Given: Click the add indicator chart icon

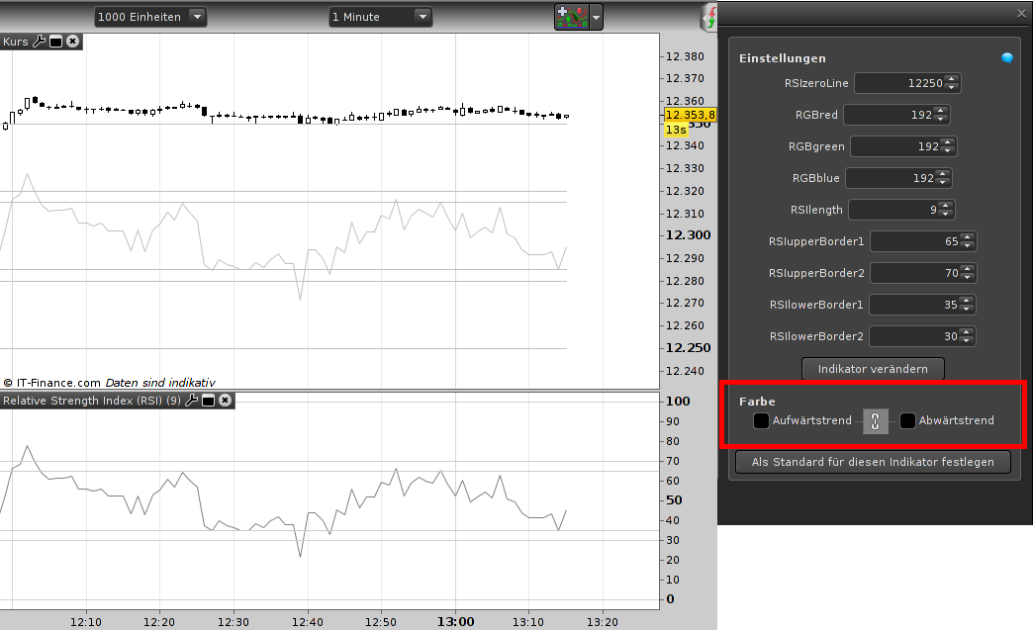Looking at the screenshot, I should coord(572,17).
